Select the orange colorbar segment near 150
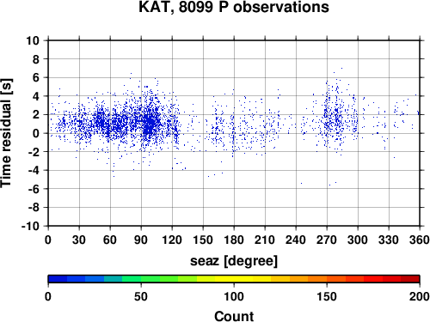430x322 pixels. pos(327,279)
